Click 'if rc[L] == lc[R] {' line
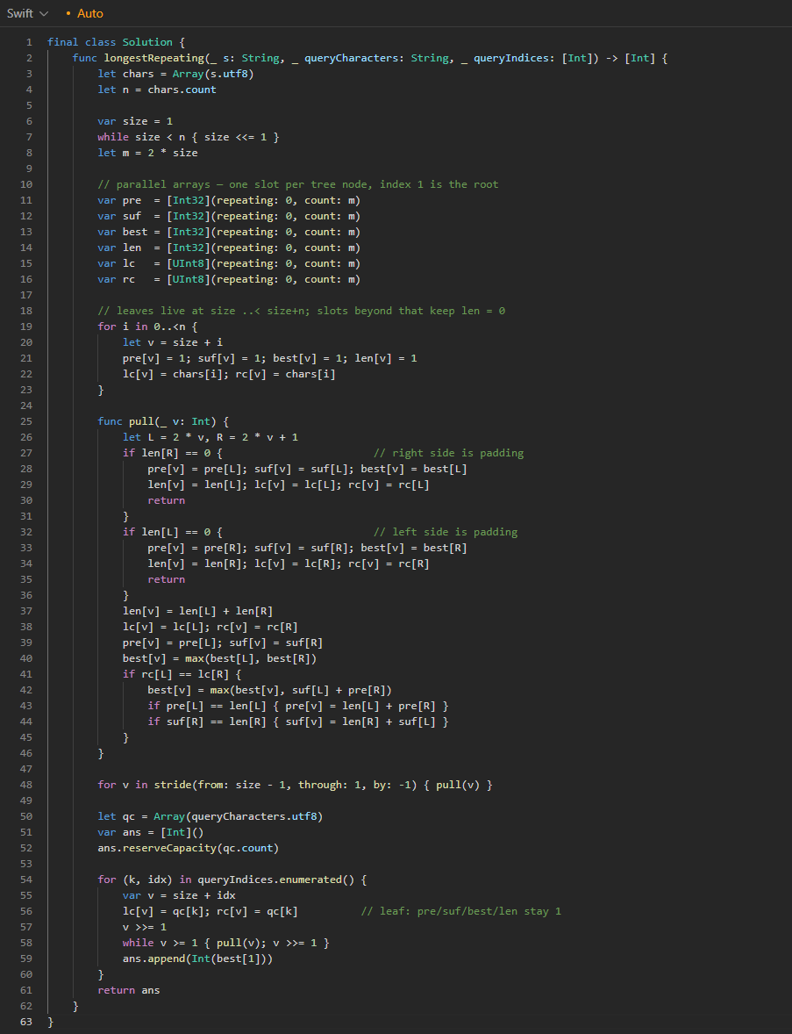Screen dimensions: 792x1034 [182, 674]
